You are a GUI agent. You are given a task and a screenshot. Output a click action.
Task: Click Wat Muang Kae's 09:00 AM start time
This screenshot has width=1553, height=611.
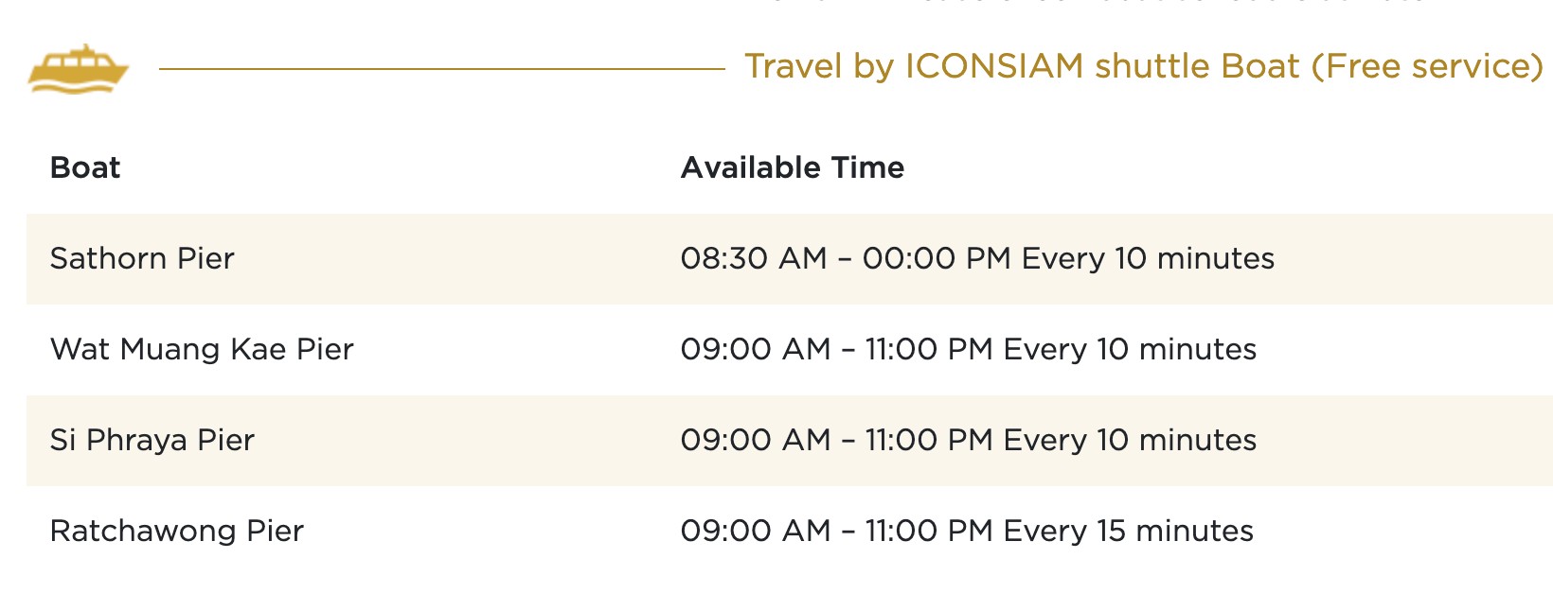click(x=755, y=349)
